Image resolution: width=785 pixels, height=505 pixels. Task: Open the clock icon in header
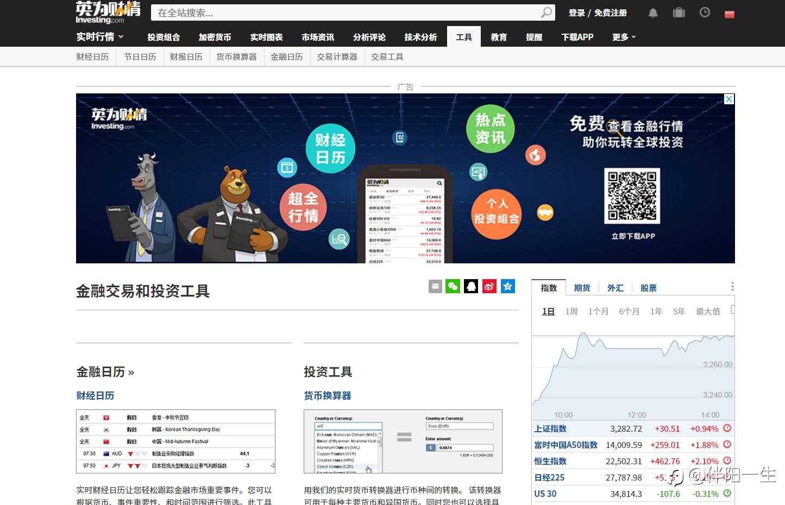point(705,12)
